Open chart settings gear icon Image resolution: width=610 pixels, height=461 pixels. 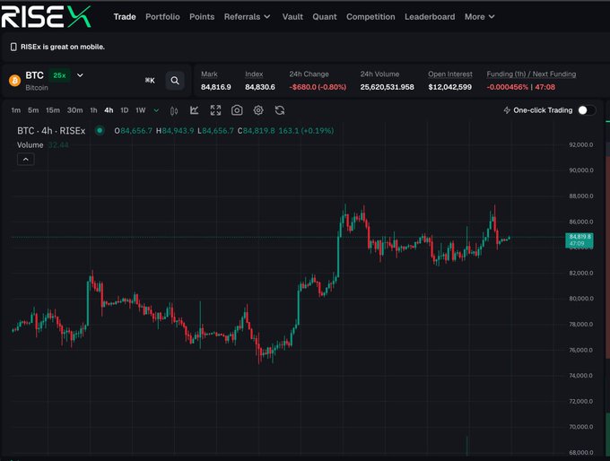coord(258,110)
